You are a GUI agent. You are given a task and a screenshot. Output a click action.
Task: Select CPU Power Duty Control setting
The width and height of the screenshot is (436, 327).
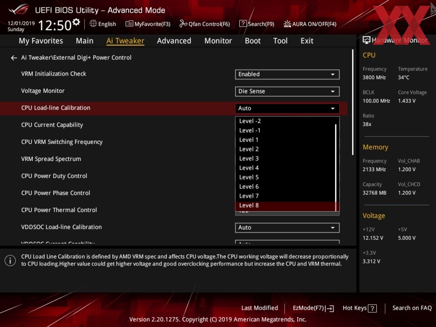54,176
